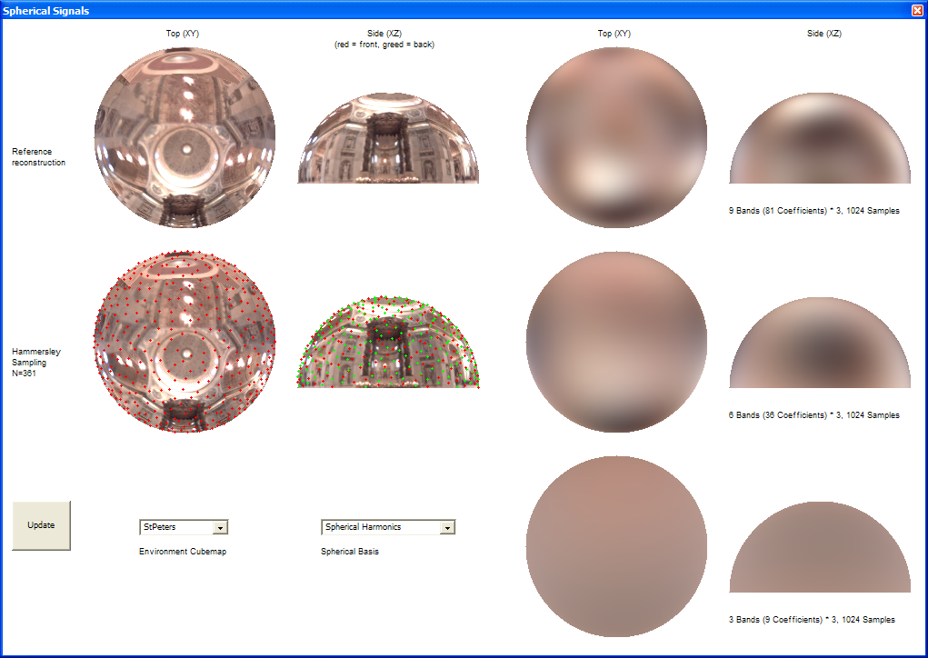Click the "Top (XY)" heading above the reference sphere
The image size is (928, 658).
click(183, 33)
